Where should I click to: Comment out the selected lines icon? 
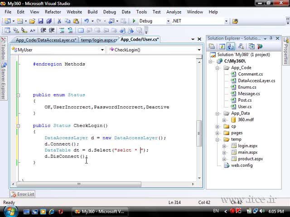point(62,30)
